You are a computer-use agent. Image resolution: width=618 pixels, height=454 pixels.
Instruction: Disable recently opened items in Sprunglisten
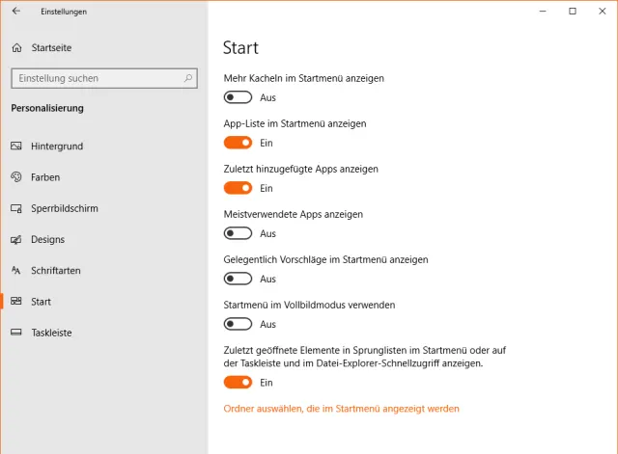click(238, 383)
